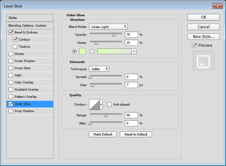Enable the Color Overlay checkbox
Viewport: 226px width, 166px height.
11,83
